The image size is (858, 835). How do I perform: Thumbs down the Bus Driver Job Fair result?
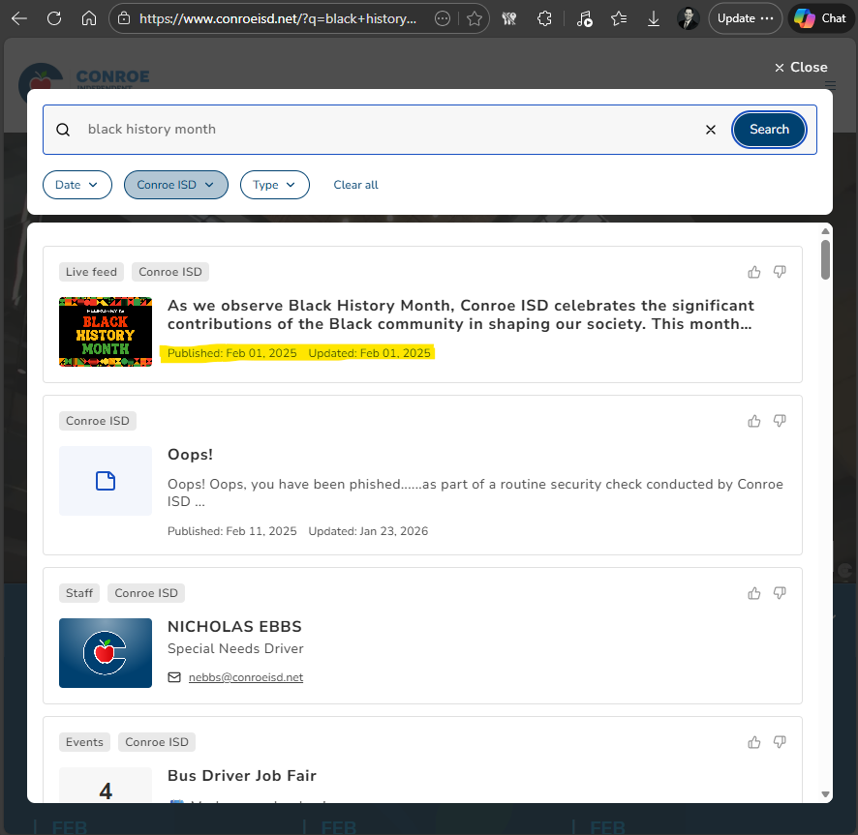[x=780, y=742]
